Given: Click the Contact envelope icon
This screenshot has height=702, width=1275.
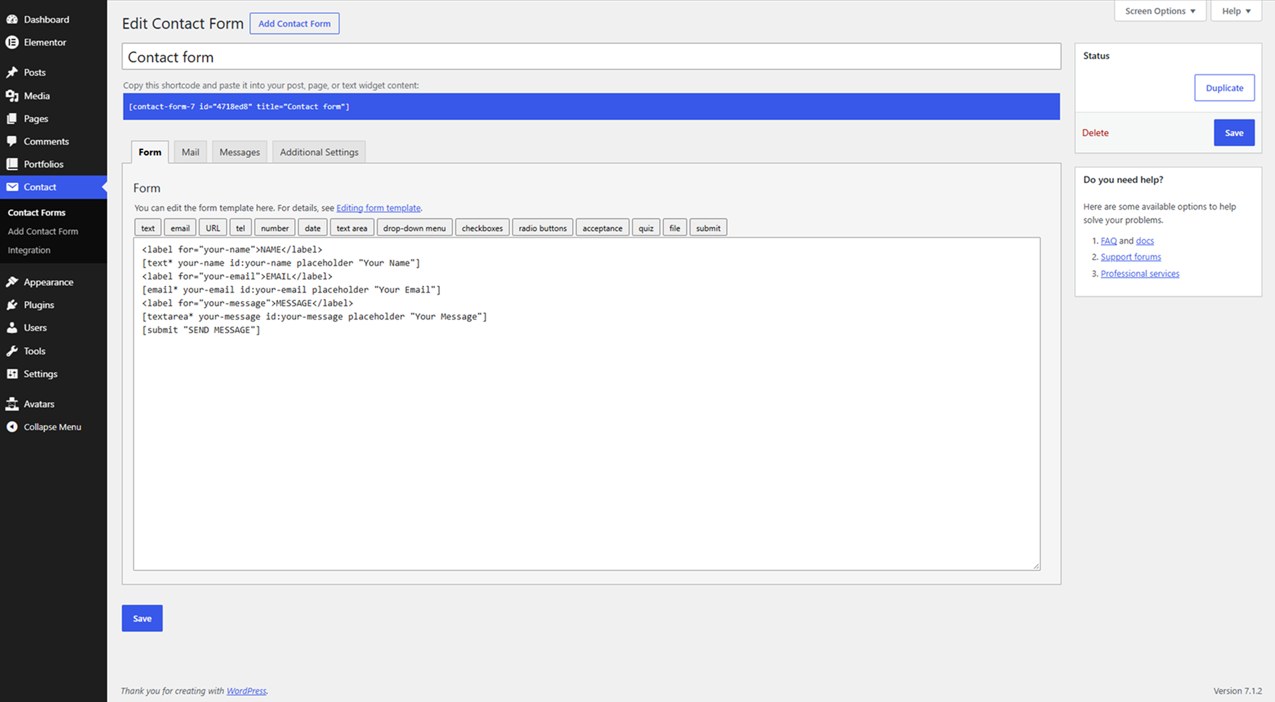Looking at the screenshot, I should coord(12,187).
